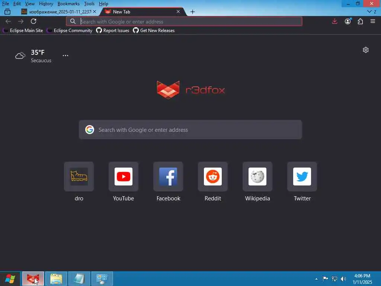Close the изображение_2025-01-11 tab
Screen dimensions: 381x286
tap(95, 12)
